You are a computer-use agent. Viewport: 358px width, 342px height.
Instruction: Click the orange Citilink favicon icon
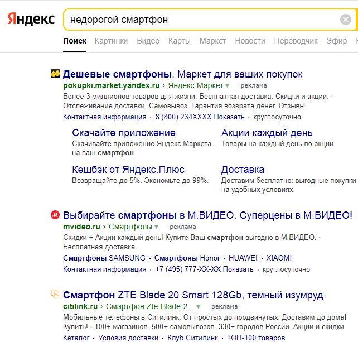(55, 295)
